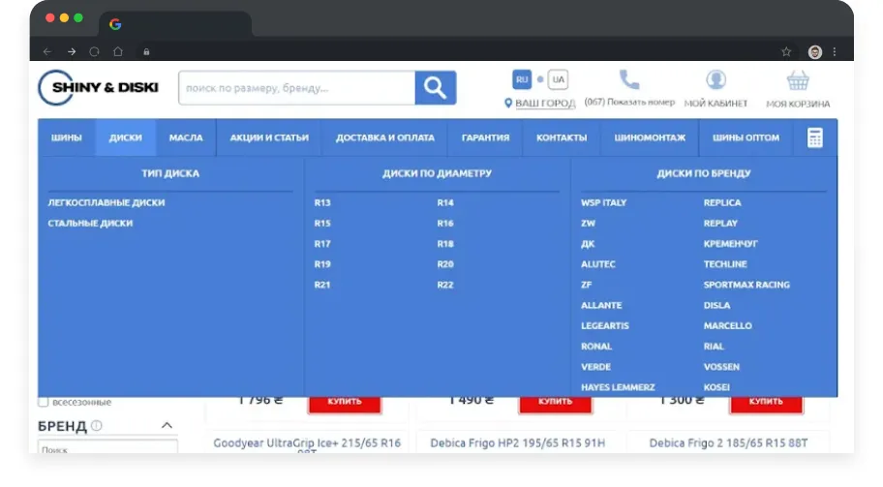Choose disk diameter R13
The height and width of the screenshot is (487, 883).
pyautogui.click(x=322, y=202)
